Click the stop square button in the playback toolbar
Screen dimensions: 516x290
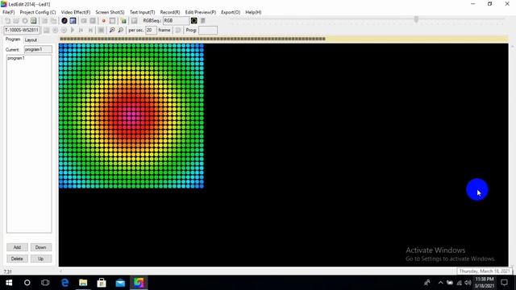(101, 31)
